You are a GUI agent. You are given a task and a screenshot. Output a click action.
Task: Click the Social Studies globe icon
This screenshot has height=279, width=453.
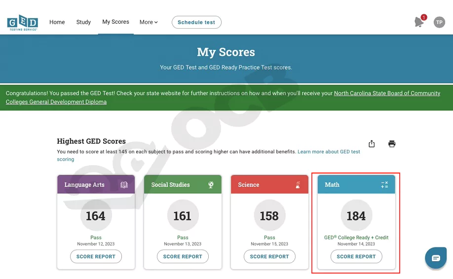click(x=211, y=185)
